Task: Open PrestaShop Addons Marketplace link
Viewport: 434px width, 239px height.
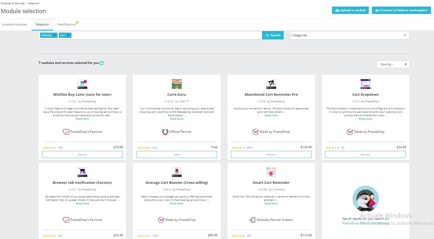Action: pyautogui.click(x=366, y=223)
